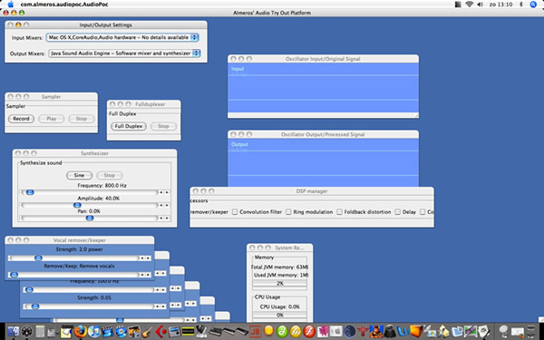The width and height of the screenshot is (544, 340).
Task: Click the Amplitude 40.0% slider knob
Action: 77,205
